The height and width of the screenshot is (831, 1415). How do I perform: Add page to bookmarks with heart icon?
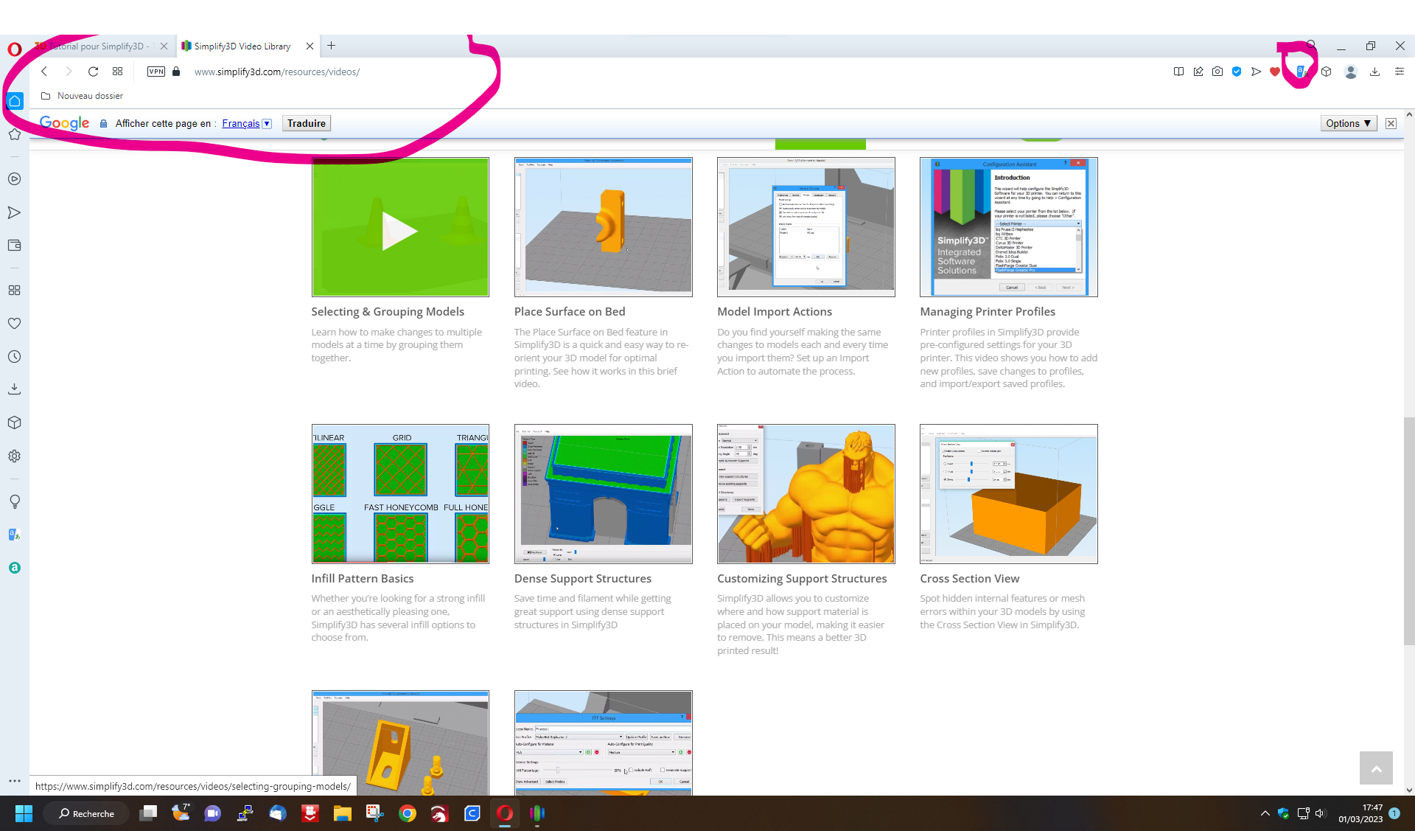(1275, 72)
